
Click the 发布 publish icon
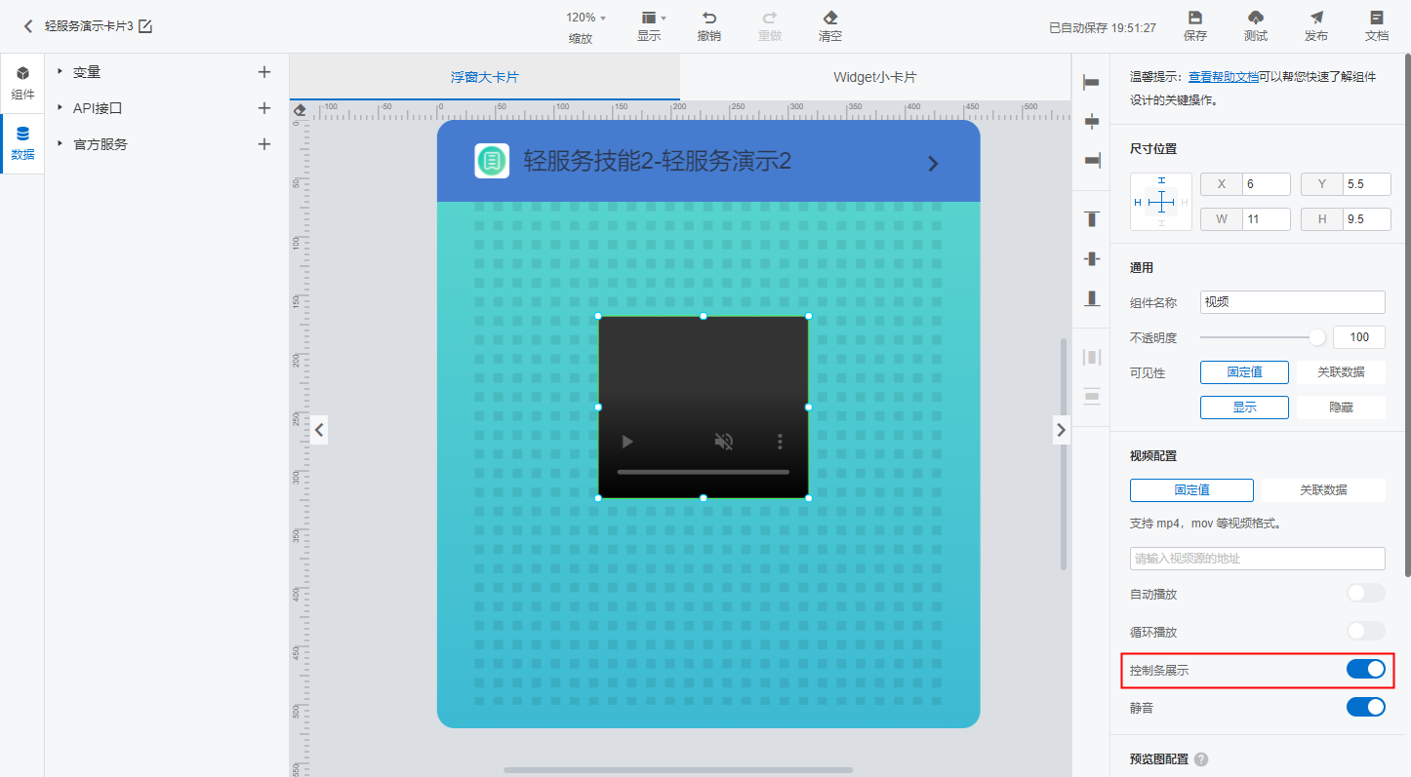1316,18
